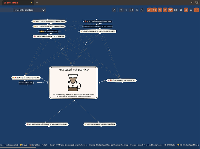Click the horizontal scrollbar at the bottom
The image size is (200, 149).
click(18, 148)
